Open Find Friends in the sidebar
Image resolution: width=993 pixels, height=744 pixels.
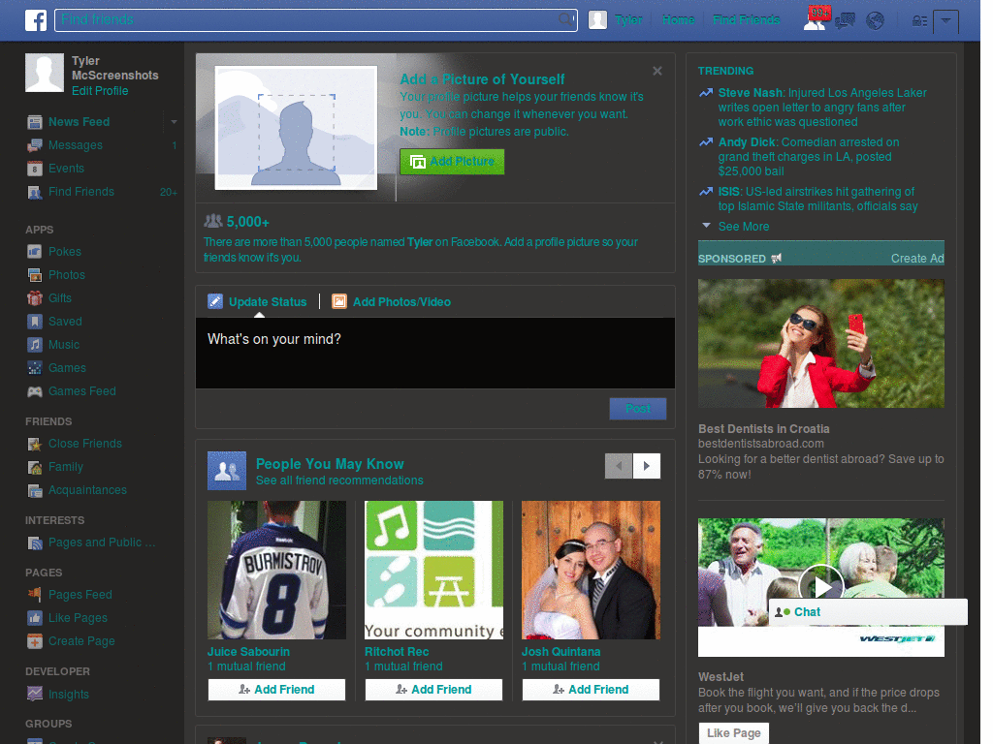(x=81, y=192)
